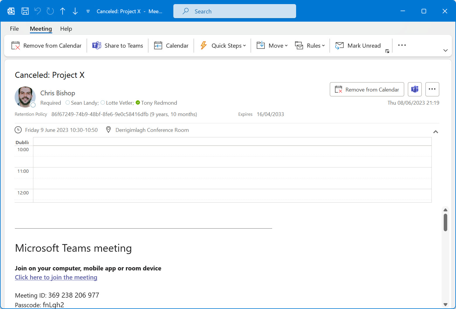The image size is (456, 309).
Task: Click the Mark Unread icon
Action: 339,45
